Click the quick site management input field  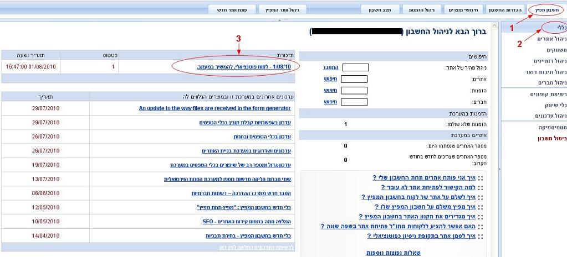click(355, 67)
